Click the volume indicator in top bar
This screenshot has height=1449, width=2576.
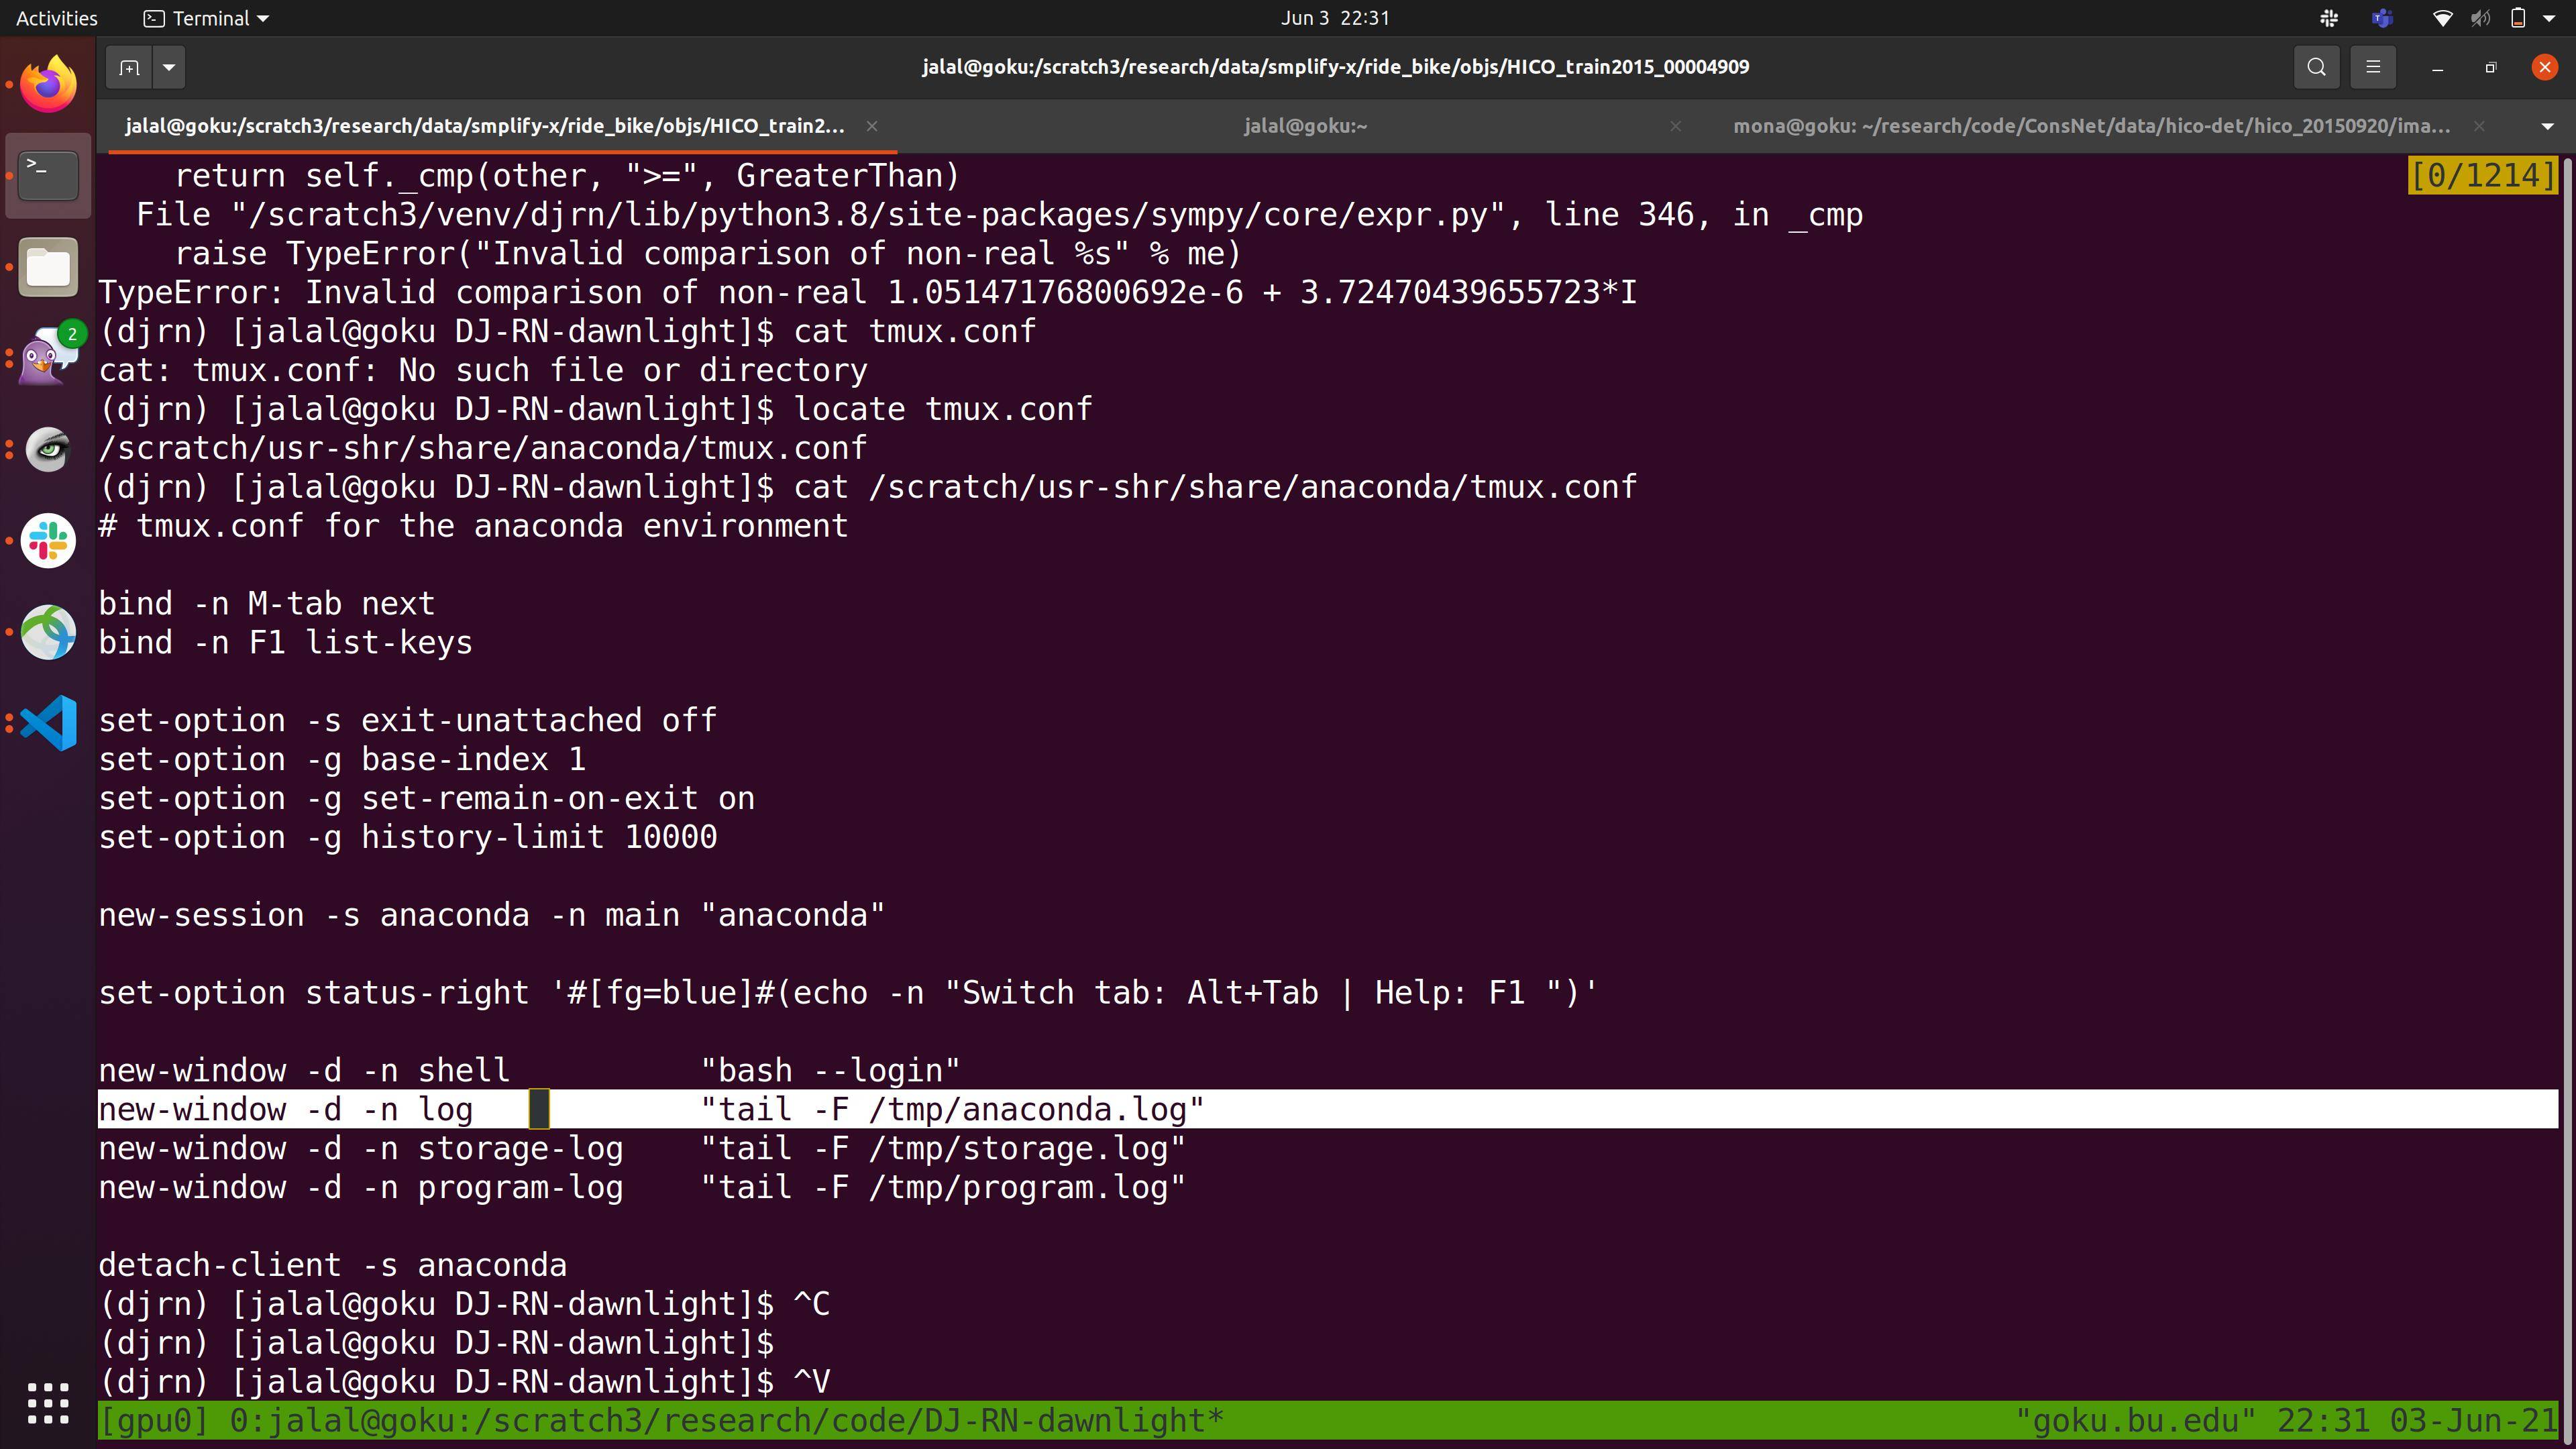point(2480,18)
